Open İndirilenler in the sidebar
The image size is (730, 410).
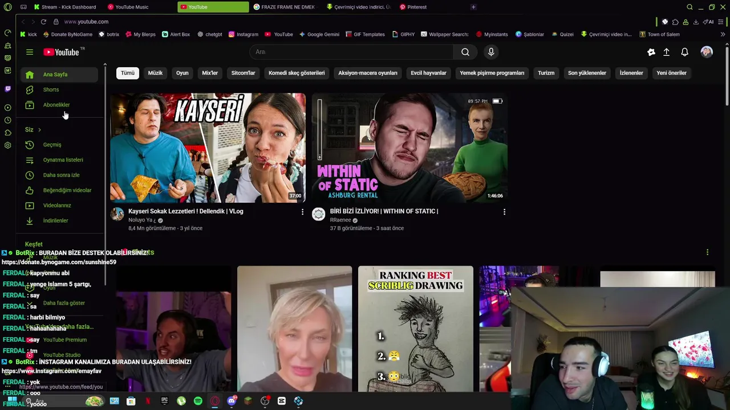point(59,220)
